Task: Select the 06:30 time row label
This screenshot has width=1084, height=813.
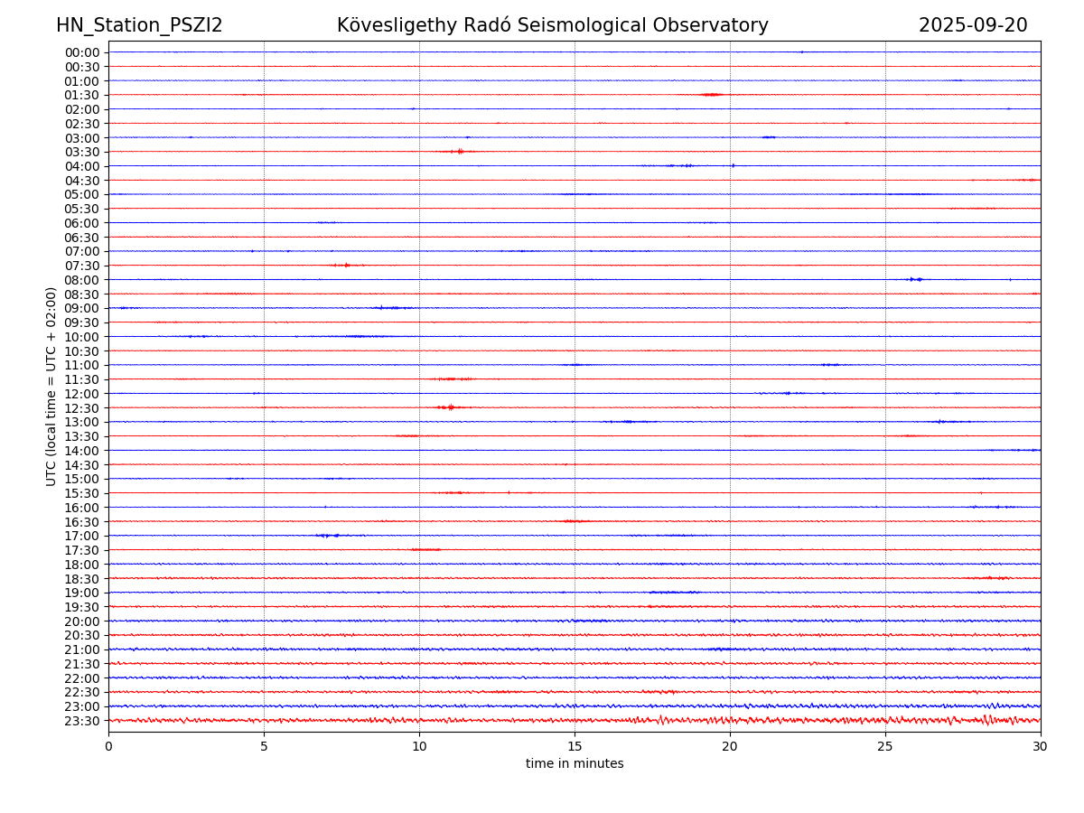Action: point(82,238)
